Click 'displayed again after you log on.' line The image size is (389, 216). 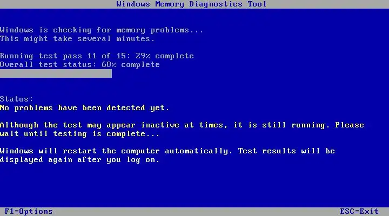(x=79, y=160)
